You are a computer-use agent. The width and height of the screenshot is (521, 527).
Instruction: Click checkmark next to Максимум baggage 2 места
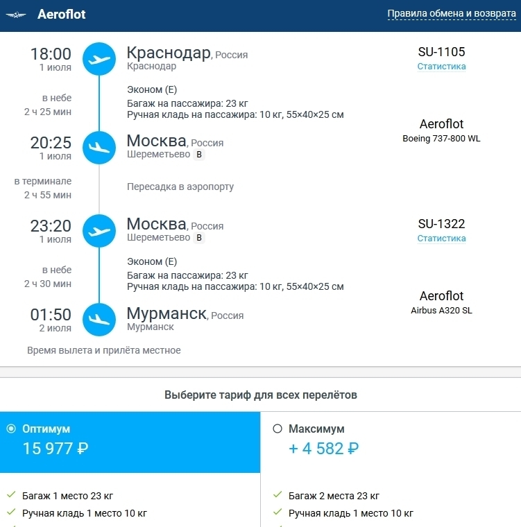[277, 495]
